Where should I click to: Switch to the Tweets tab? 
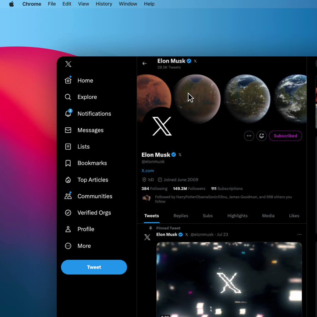point(152,216)
